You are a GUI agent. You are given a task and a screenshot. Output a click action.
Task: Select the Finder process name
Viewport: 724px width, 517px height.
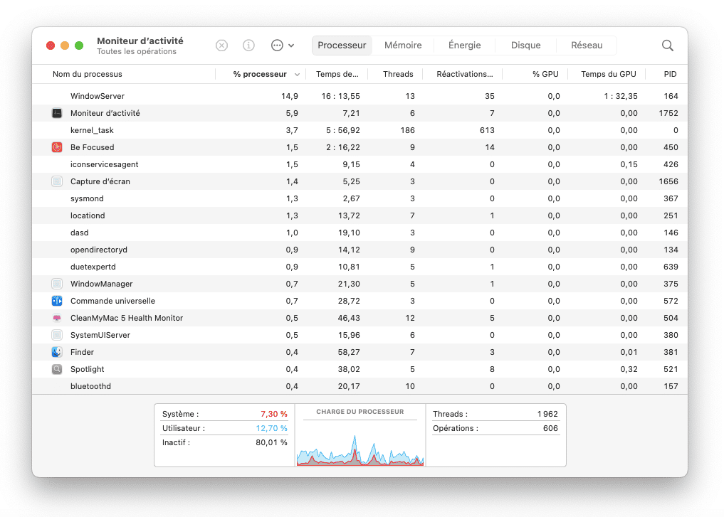point(82,352)
